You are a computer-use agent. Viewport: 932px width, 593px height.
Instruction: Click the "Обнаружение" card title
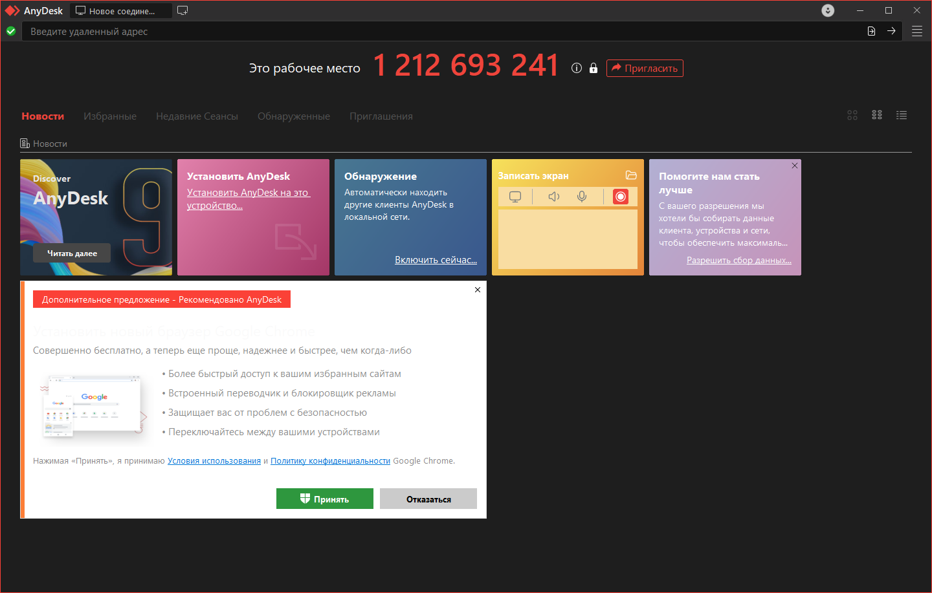pos(381,176)
